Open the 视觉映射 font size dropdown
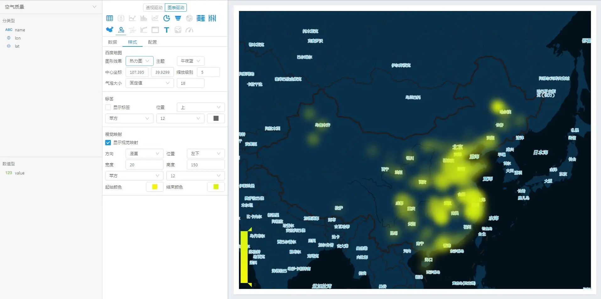This screenshot has width=601, height=299. click(x=196, y=176)
